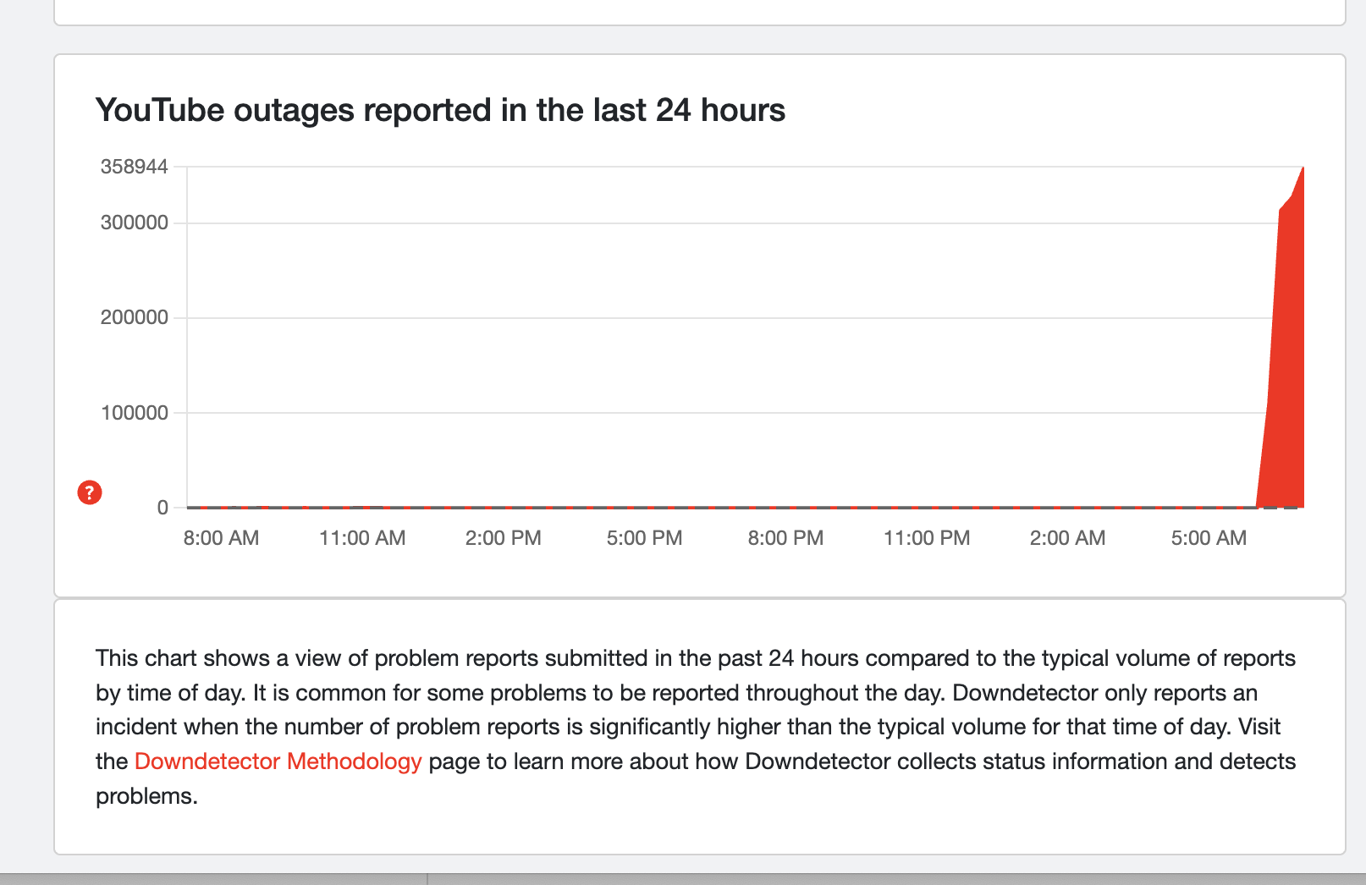
Task: Click the 8:00 AM time label
Action: 221,538
